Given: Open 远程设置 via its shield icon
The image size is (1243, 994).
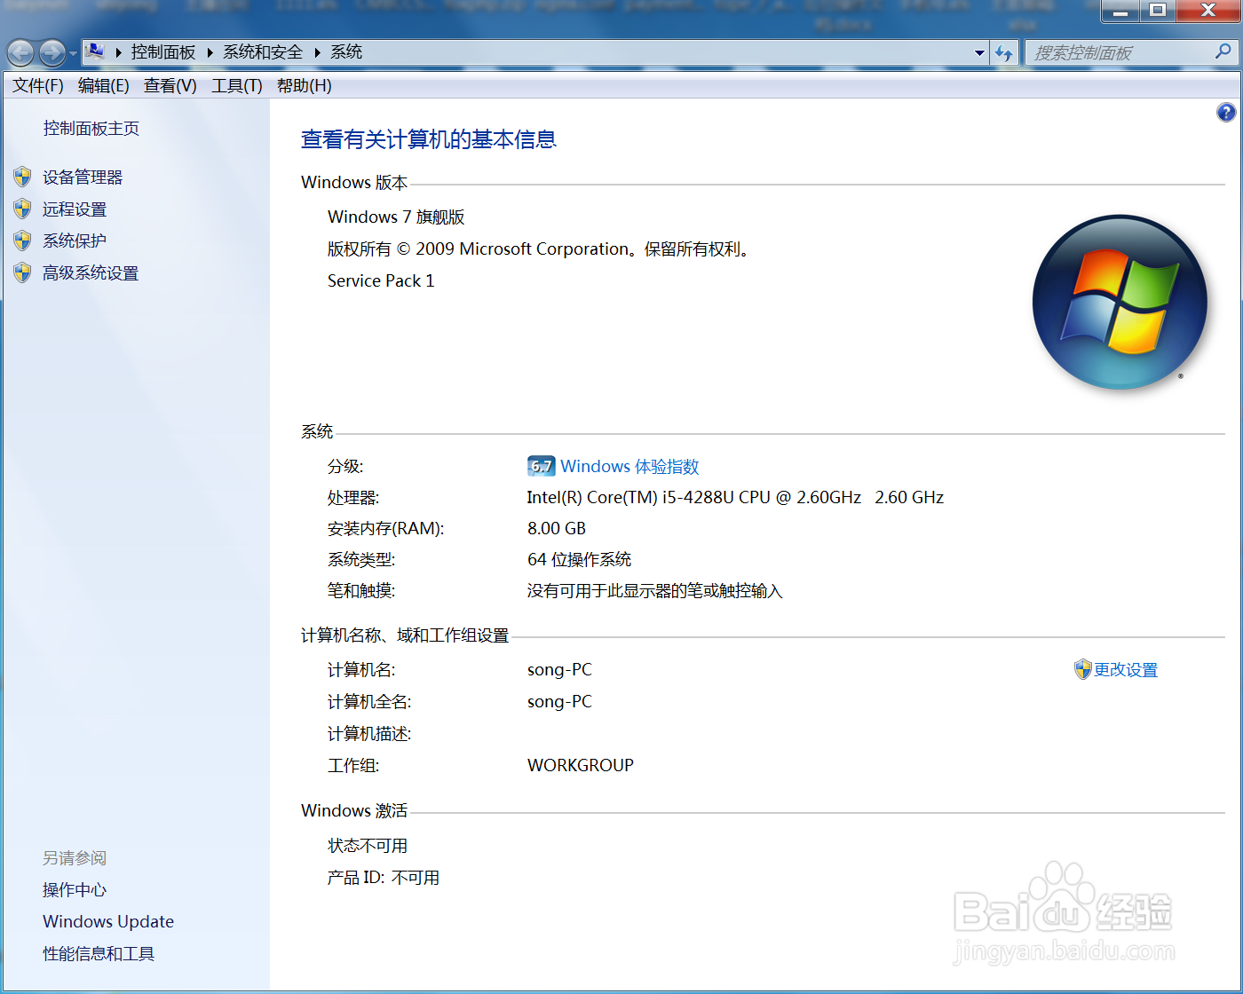Looking at the screenshot, I should pyautogui.click(x=21, y=209).
